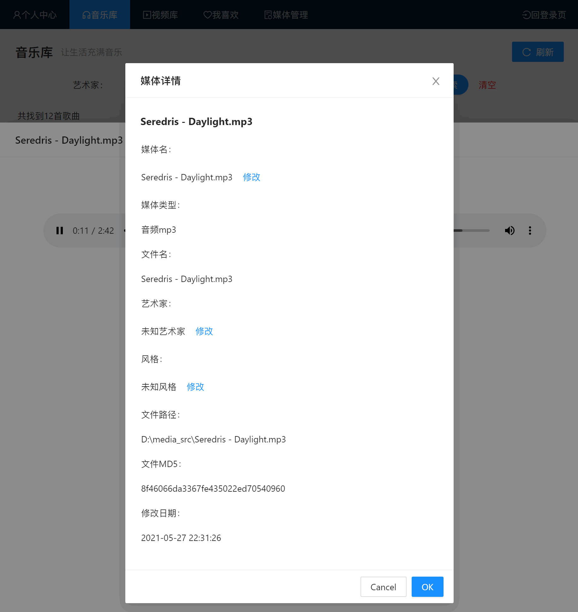Click the 艺术家: filter label
This screenshot has height=612, width=578.
88,85
